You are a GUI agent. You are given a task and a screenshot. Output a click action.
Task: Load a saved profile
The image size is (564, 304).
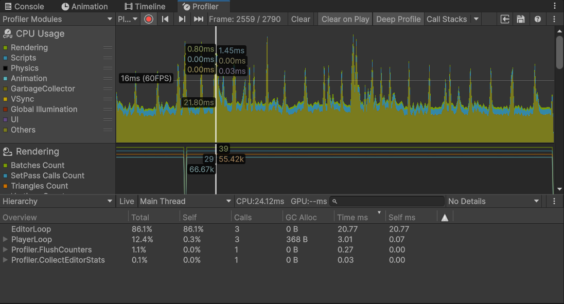[505, 19]
